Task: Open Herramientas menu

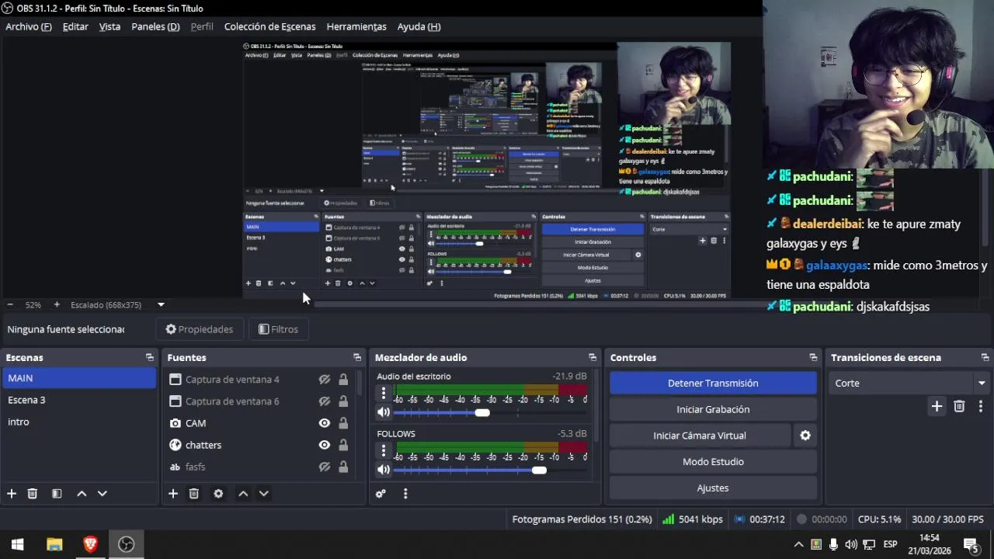Action: tap(356, 26)
